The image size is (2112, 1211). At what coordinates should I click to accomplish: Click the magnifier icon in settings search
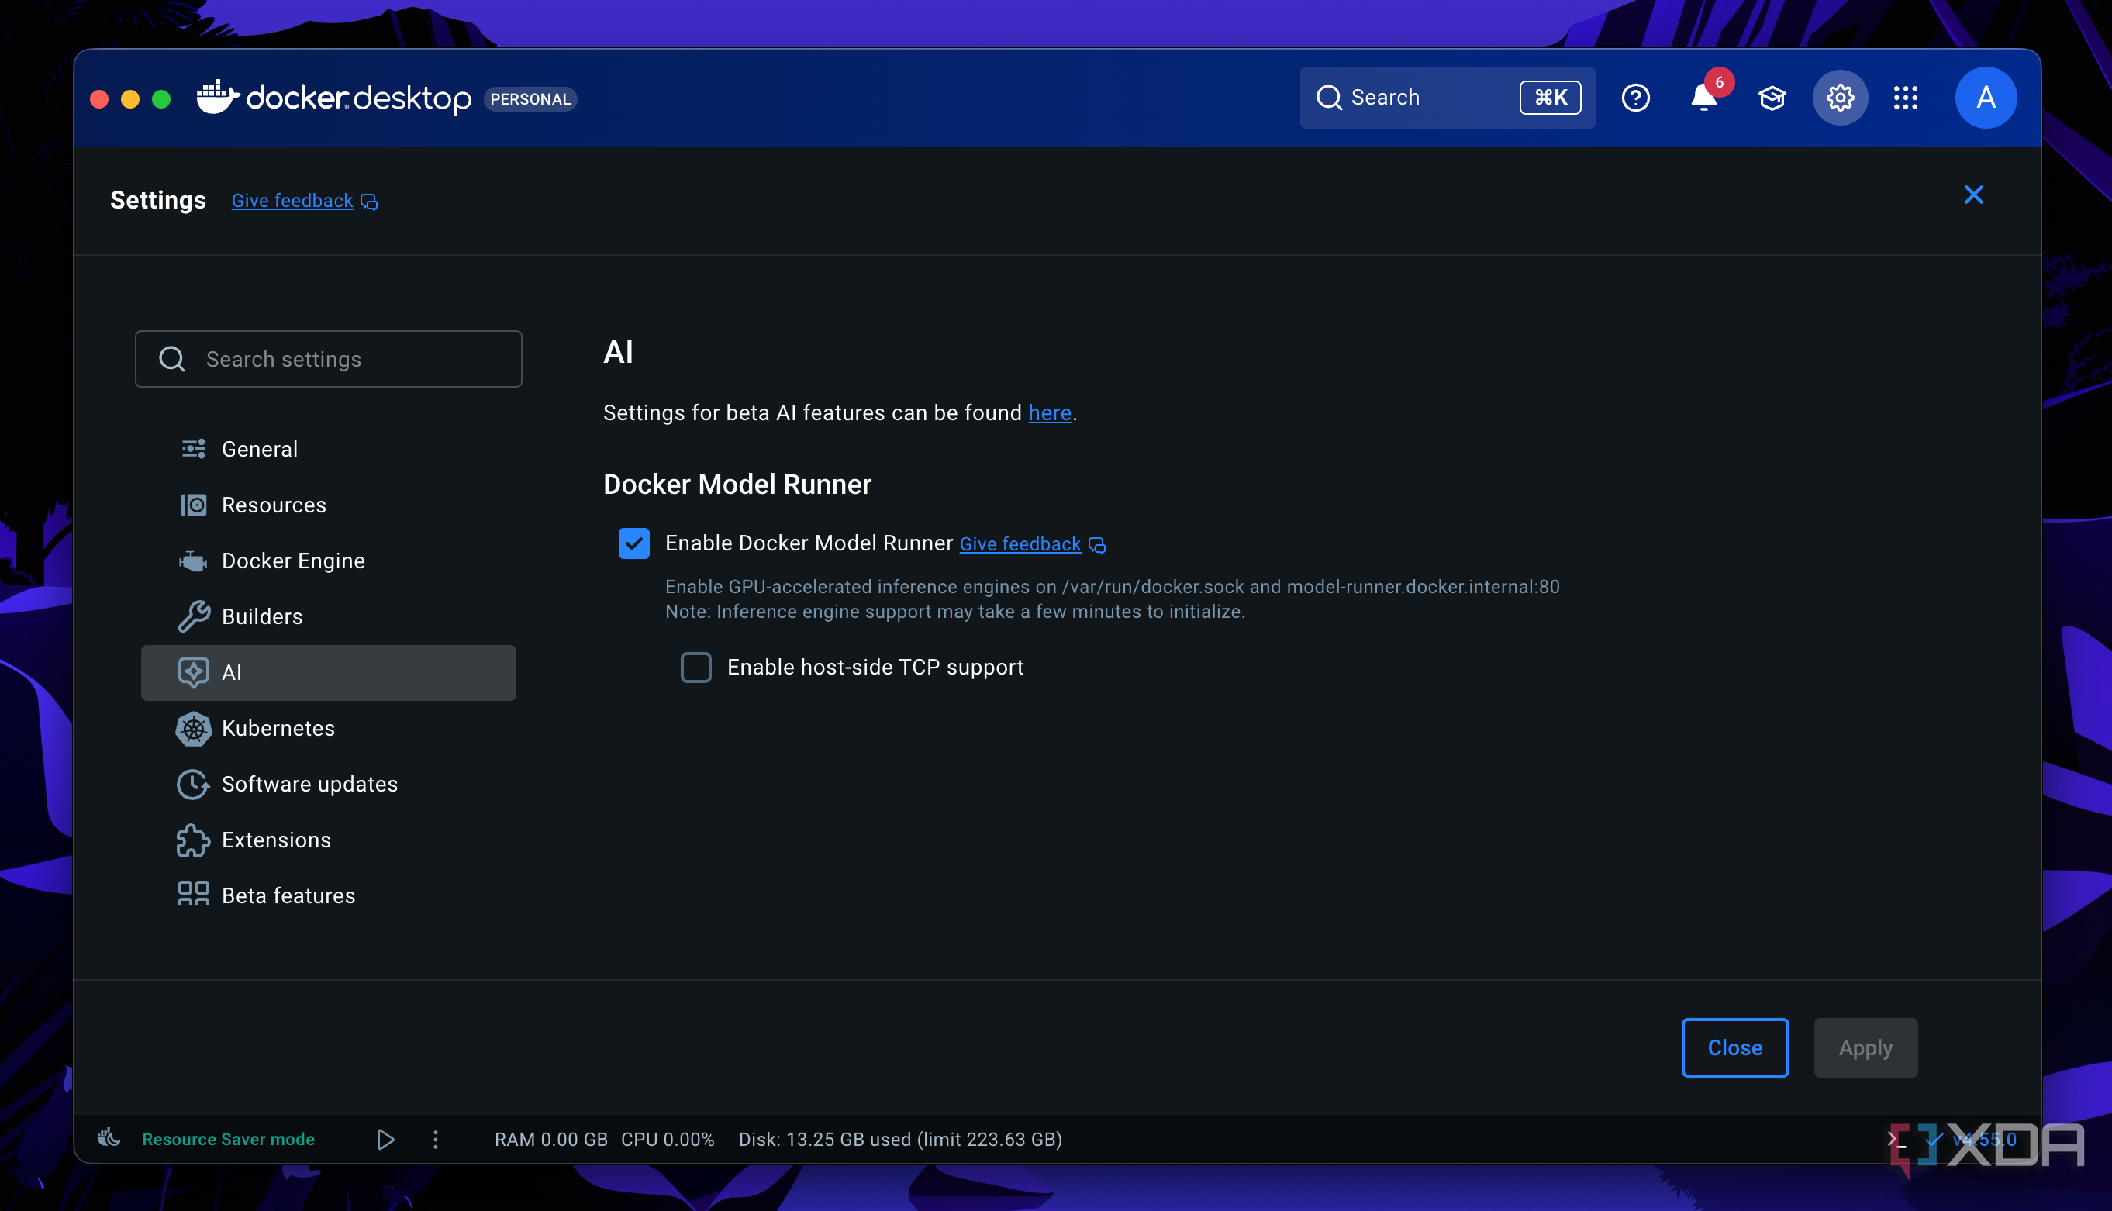(172, 359)
